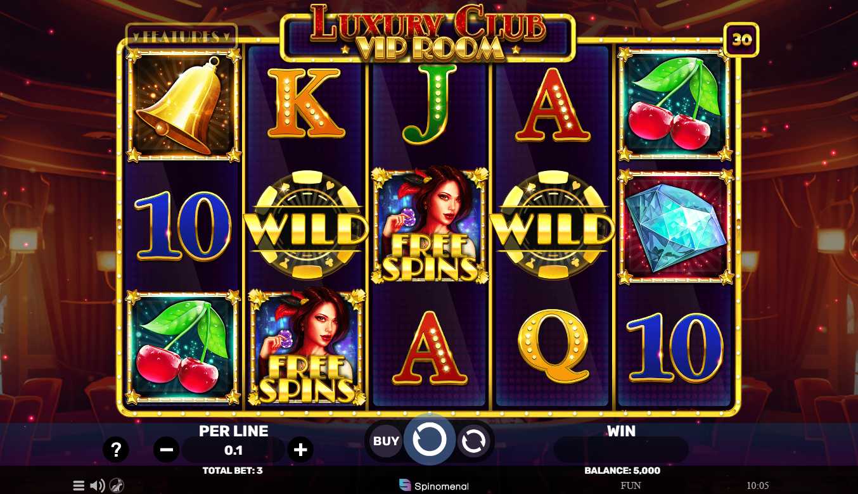Click the BUY feature button
The image size is (858, 494).
[386, 441]
